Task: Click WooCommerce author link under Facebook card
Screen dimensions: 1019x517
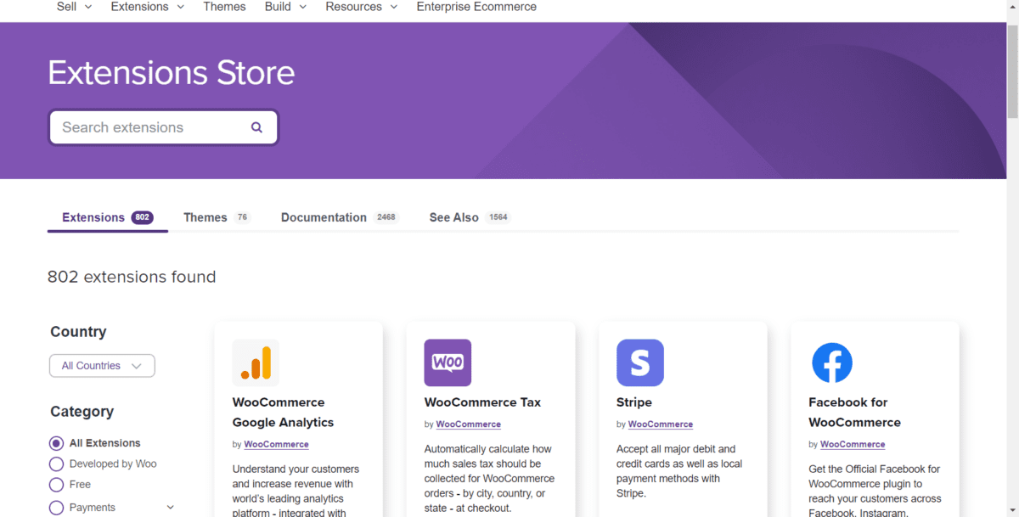Action: tap(853, 444)
